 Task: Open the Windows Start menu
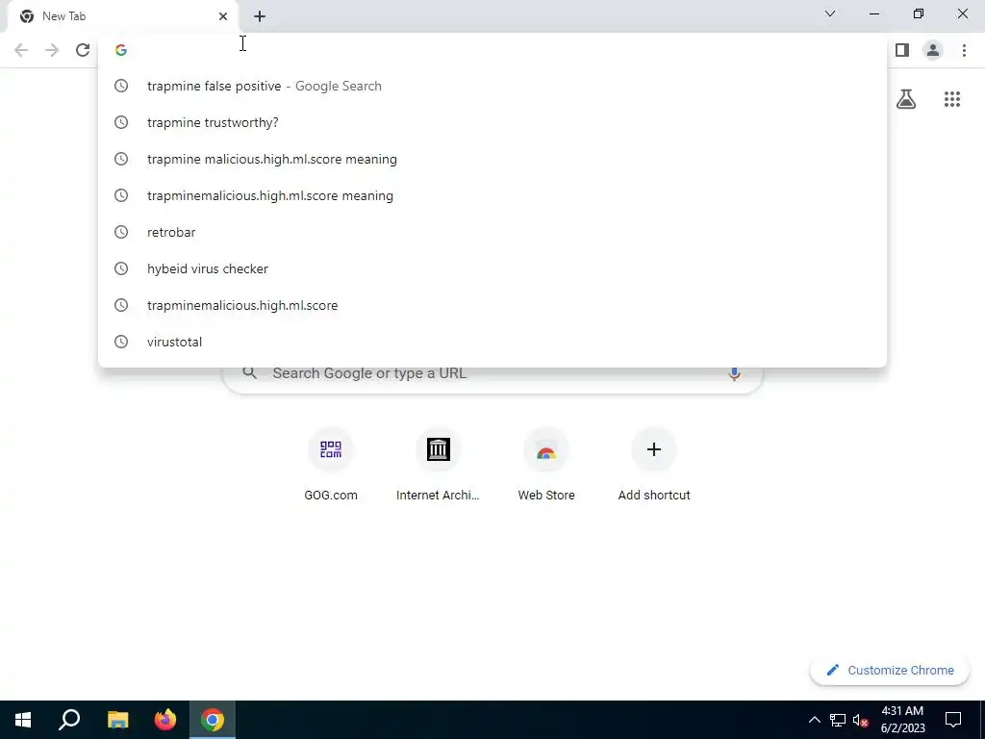pos(23,720)
